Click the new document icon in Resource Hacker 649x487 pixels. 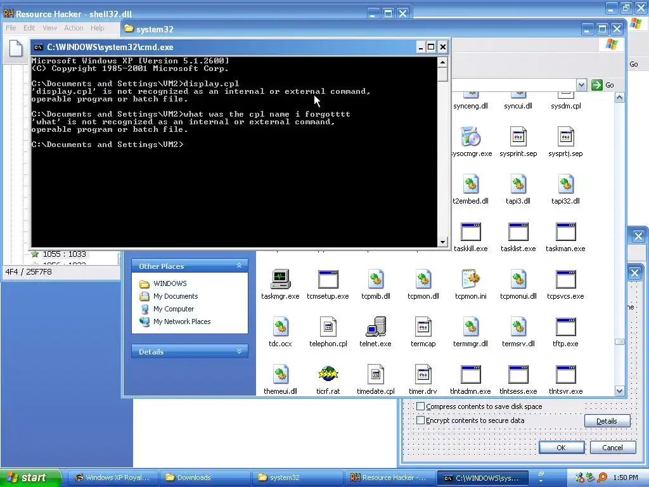click(x=16, y=48)
